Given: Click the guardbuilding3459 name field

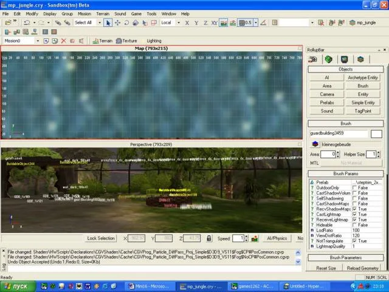Looking at the screenshot, I should 339,134.
